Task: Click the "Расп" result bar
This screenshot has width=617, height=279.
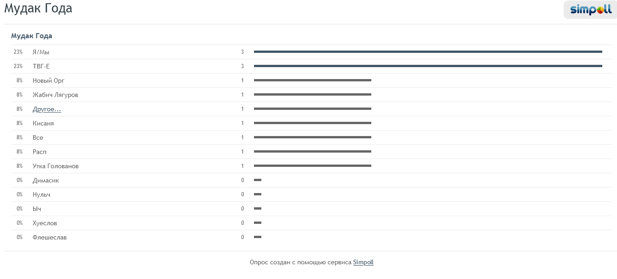Action: coord(312,152)
